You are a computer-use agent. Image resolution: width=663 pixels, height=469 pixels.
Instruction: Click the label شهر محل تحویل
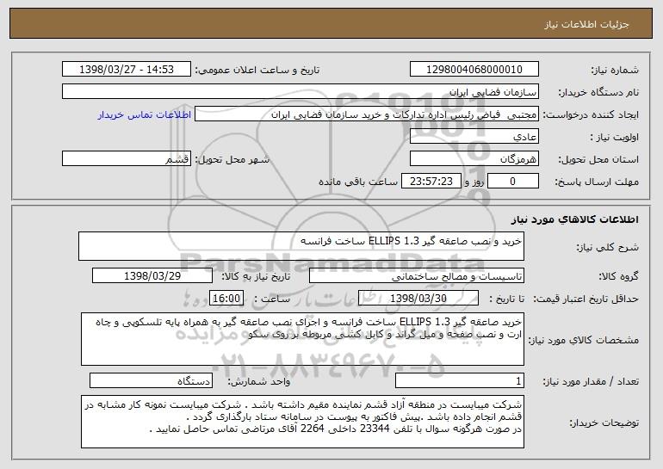232,160
